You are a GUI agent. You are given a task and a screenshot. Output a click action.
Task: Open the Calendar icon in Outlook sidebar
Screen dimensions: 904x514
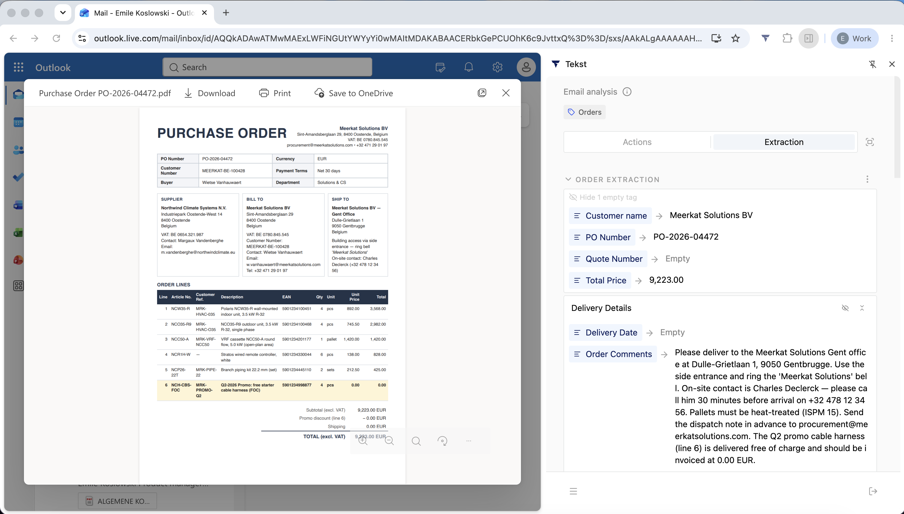(x=18, y=122)
